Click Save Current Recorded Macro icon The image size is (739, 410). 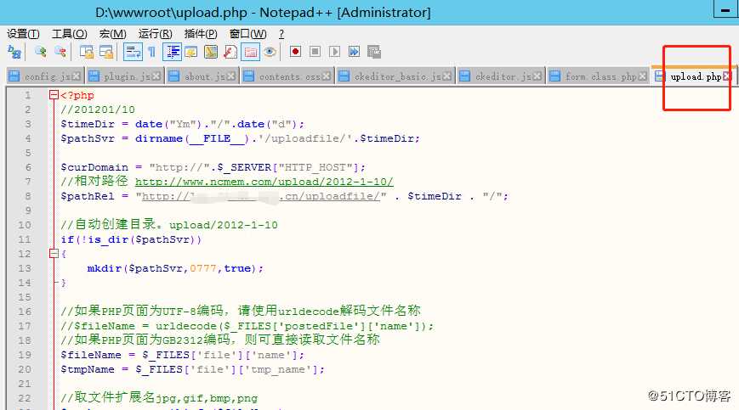coord(374,52)
